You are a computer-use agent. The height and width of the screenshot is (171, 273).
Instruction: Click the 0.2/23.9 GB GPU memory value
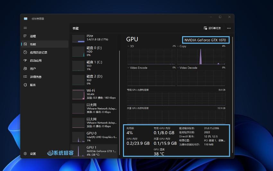coord(138,143)
